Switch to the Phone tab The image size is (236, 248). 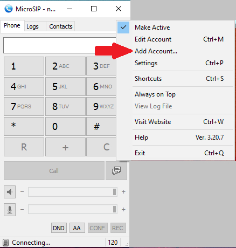[x=12, y=26]
